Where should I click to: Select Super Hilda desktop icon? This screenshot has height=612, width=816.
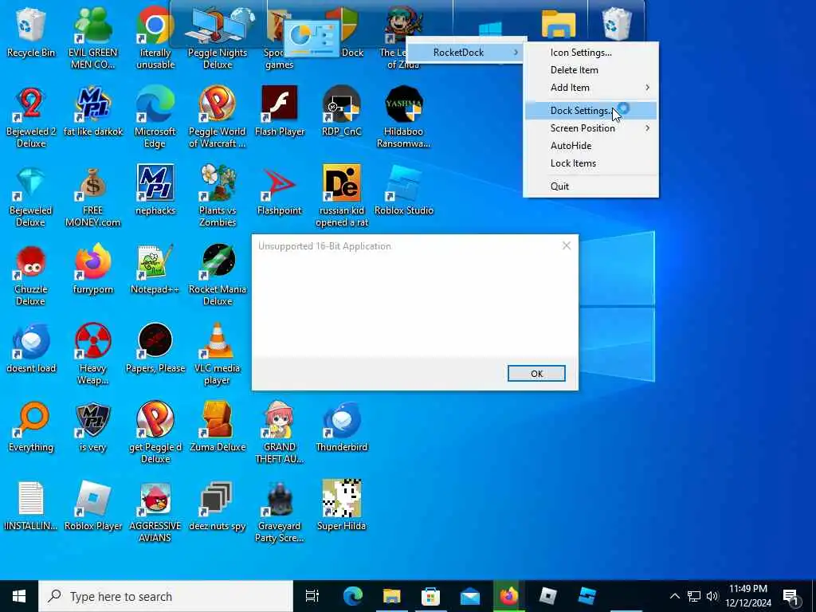click(x=341, y=506)
